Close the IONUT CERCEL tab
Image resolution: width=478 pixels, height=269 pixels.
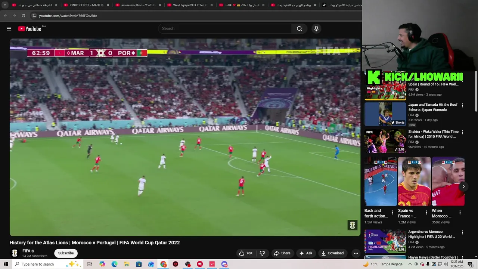pyautogui.click(x=108, y=5)
